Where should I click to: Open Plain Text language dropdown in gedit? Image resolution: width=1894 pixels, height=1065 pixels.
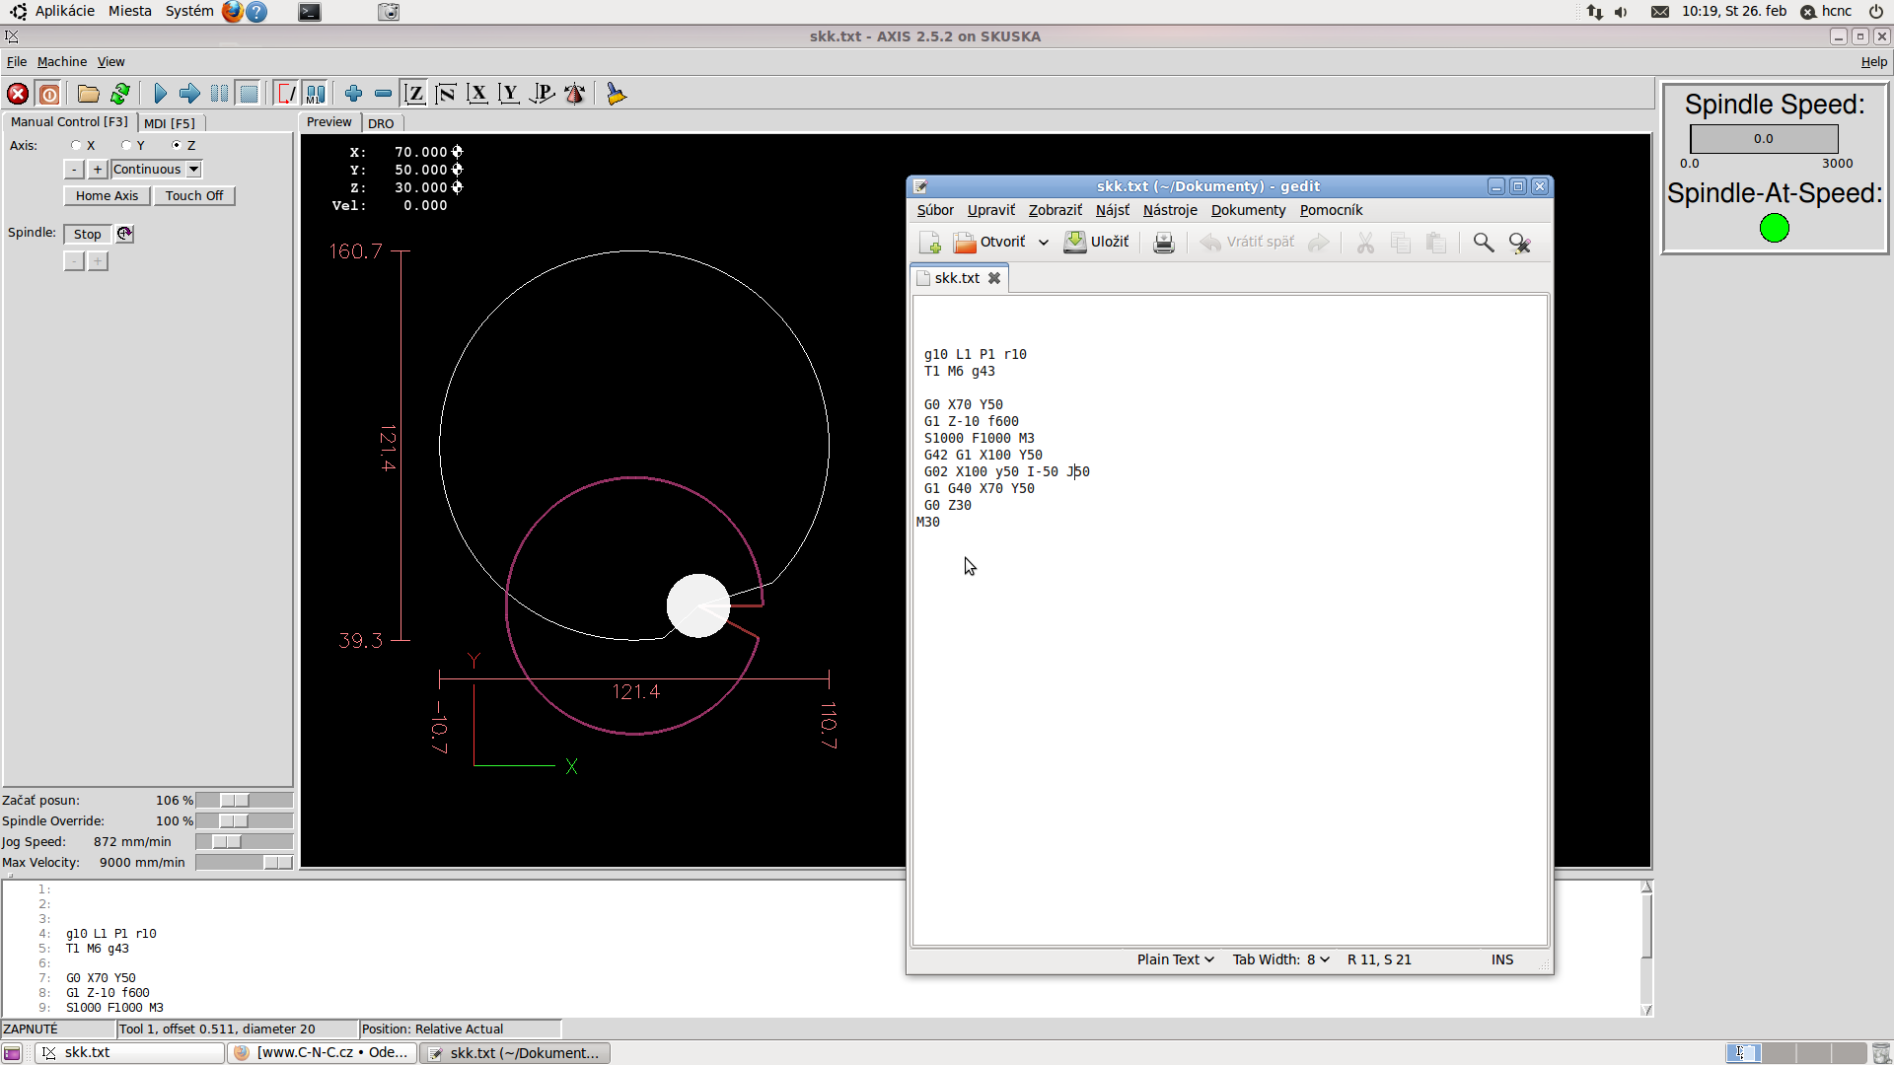[x=1175, y=959]
